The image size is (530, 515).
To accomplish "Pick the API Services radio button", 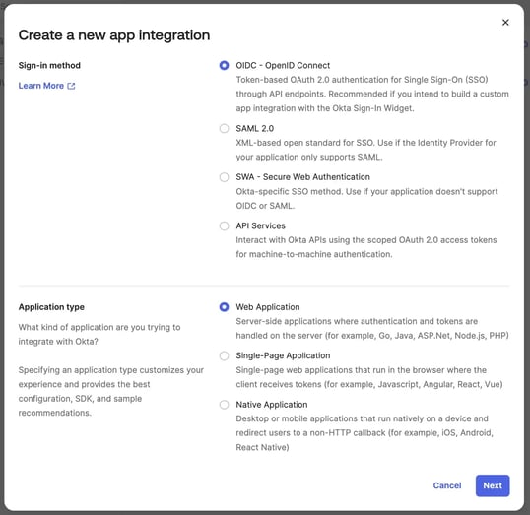I will [x=224, y=225].
